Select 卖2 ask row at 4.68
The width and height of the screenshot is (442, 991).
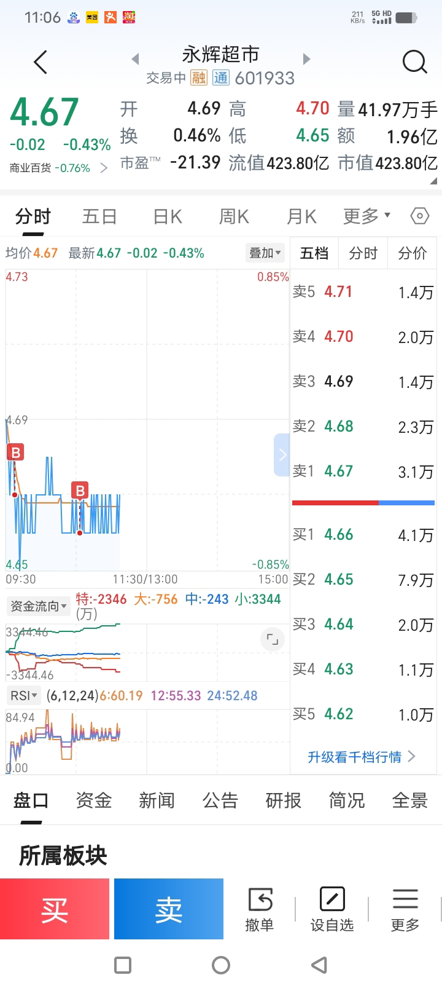tap(363, 427)
